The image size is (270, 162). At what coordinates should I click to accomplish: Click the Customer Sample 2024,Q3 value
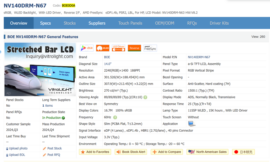pyautogui.click(x=12, y=130)
